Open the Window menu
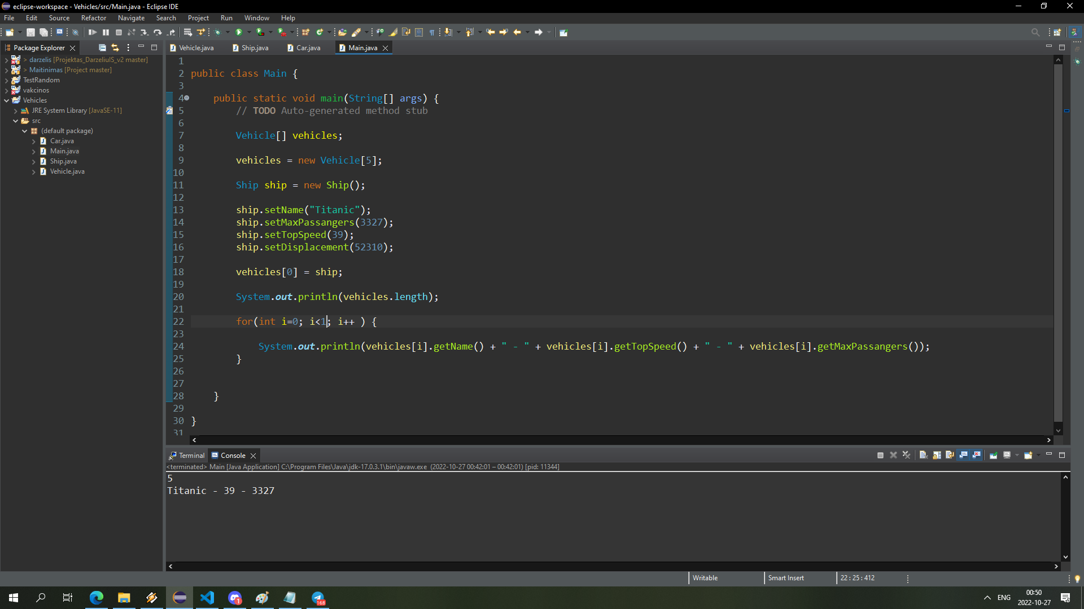This screenshot has height=609, width=1084. [256, 18]
